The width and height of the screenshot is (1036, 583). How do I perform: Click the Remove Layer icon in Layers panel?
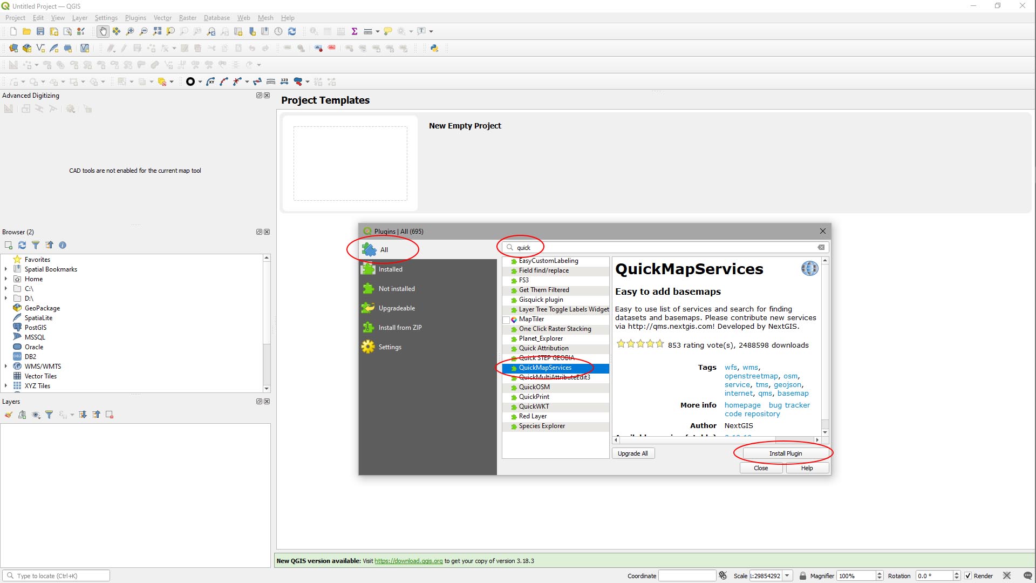point(110,415)
